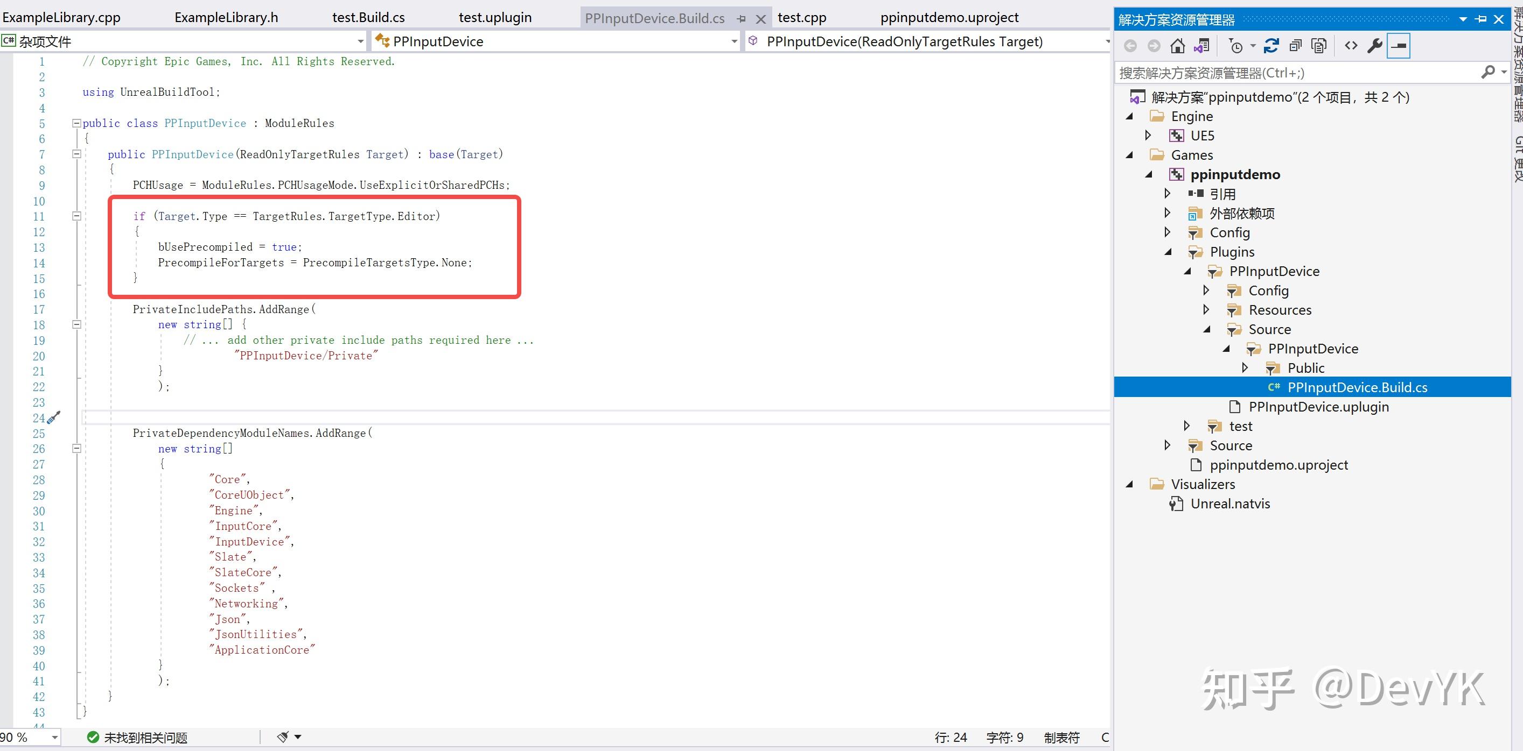Screen dimensions: 1523x751
Task: Expand the test plugin folder node
Action: [1186, 426]
